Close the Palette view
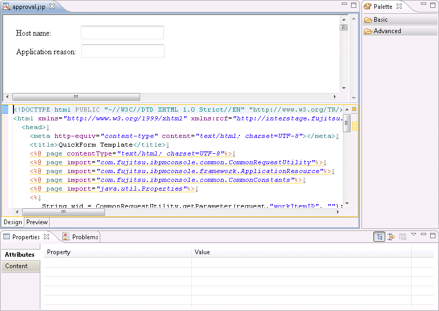The image size is (439, 311). (x=399, y=6)
